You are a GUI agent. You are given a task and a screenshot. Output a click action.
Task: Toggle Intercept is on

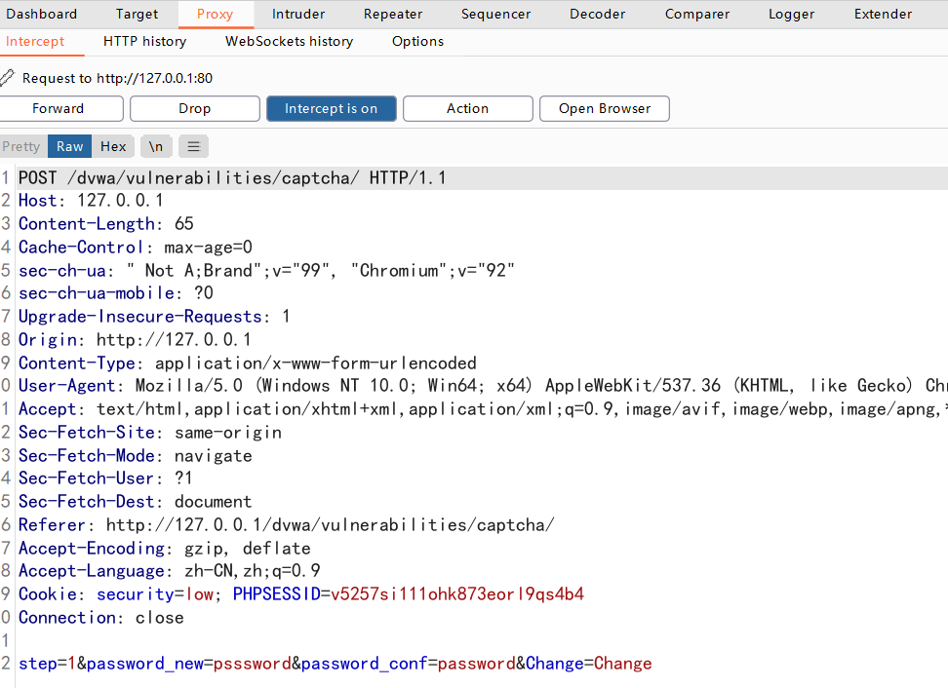pos(331,108)
